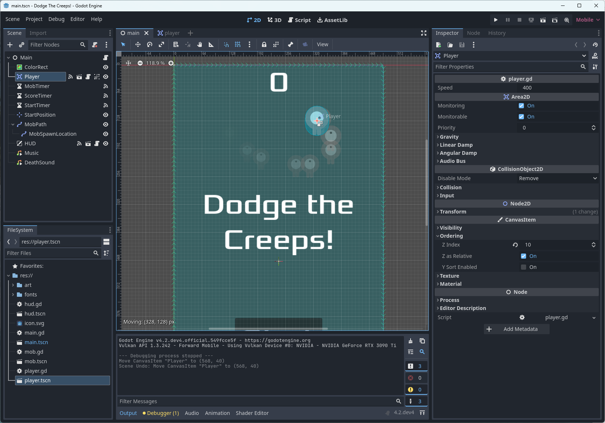Toggle visibility of the ColorRect node
The image size is (605, 423).
coord(105,67)
